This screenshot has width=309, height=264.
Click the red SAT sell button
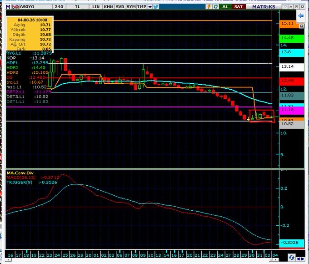(238, 7)
